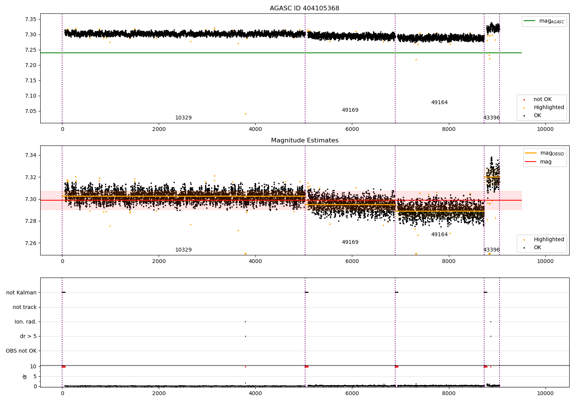Click the 'Ion. rad.' axis label

coord(26,322)
